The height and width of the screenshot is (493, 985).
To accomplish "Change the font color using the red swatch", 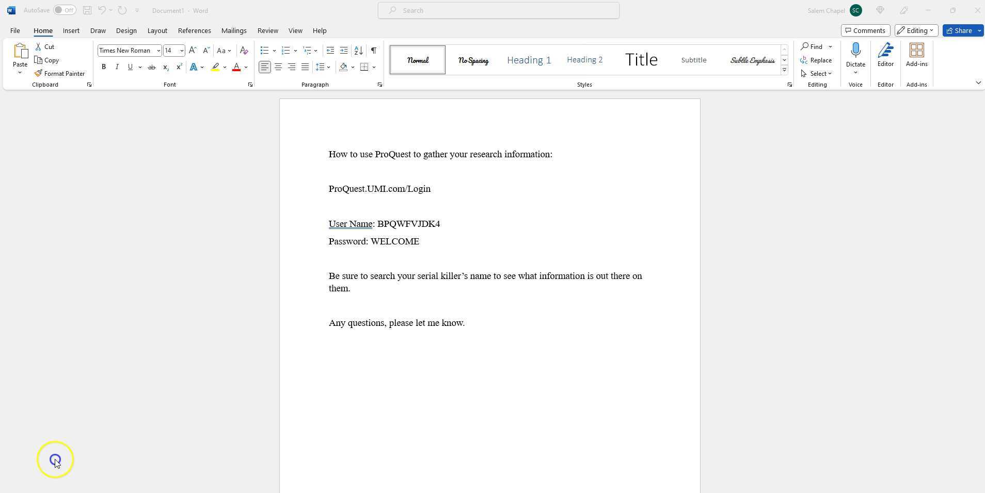I will [236, 67].
